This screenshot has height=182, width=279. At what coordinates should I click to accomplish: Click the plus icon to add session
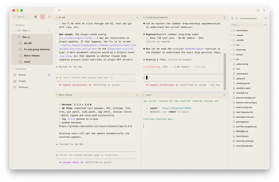[49, 17]
